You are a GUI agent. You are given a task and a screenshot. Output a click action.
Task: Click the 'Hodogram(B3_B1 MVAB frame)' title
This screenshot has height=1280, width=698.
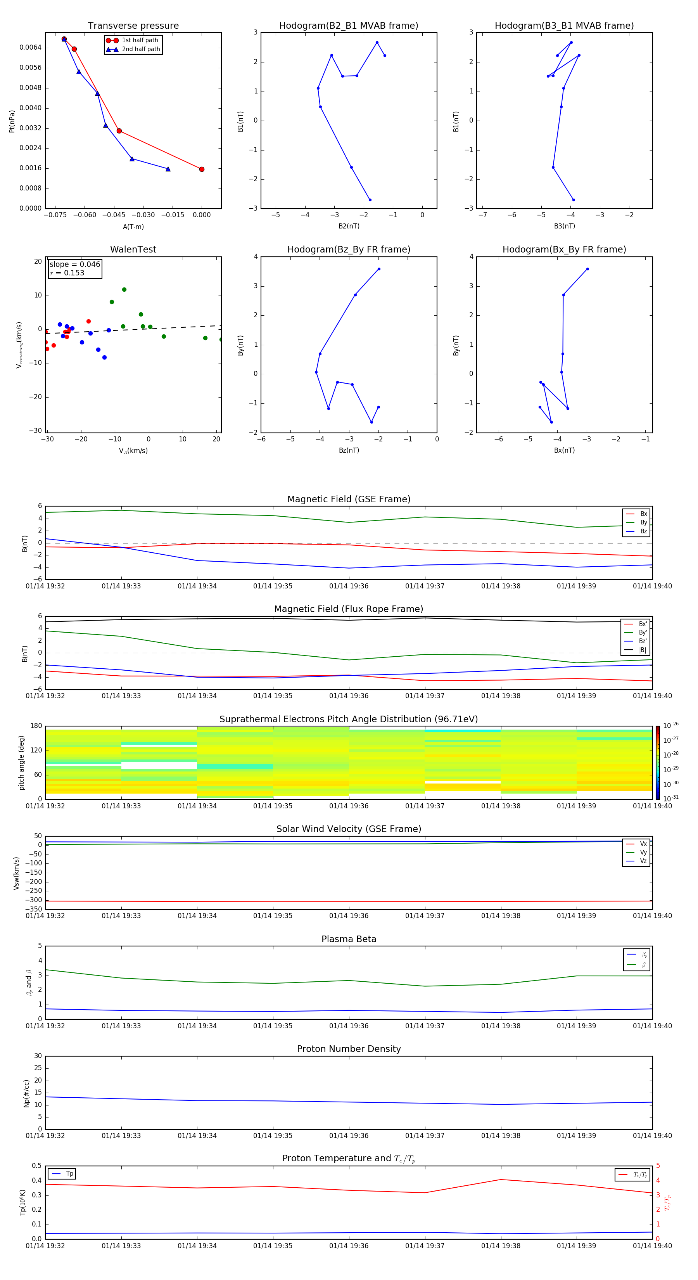tap(564, 26)
